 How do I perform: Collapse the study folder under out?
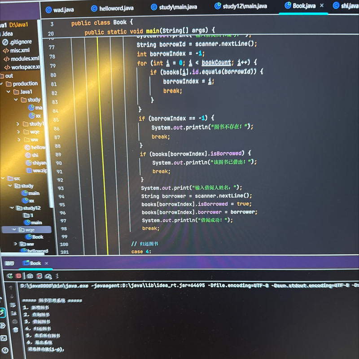click(x=16, y=100)
